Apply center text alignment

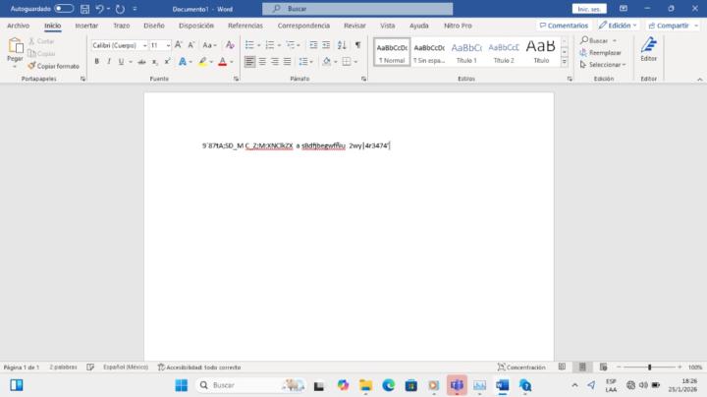click(262, 61)
